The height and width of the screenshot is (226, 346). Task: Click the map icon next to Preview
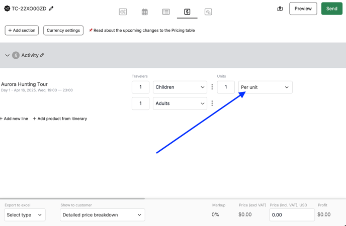tap(280, 9)
